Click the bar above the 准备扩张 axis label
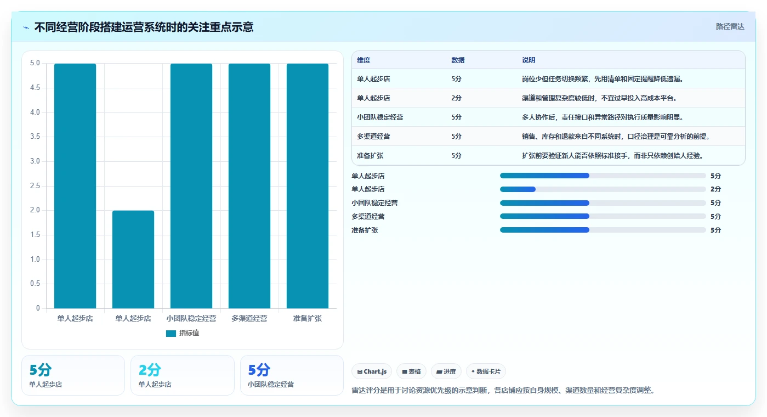The height and width of the screenshot is (417, 767). (308, 186)
